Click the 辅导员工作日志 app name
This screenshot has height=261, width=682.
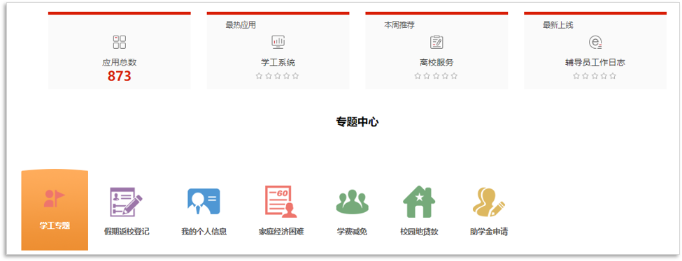[x=595, y=63]
